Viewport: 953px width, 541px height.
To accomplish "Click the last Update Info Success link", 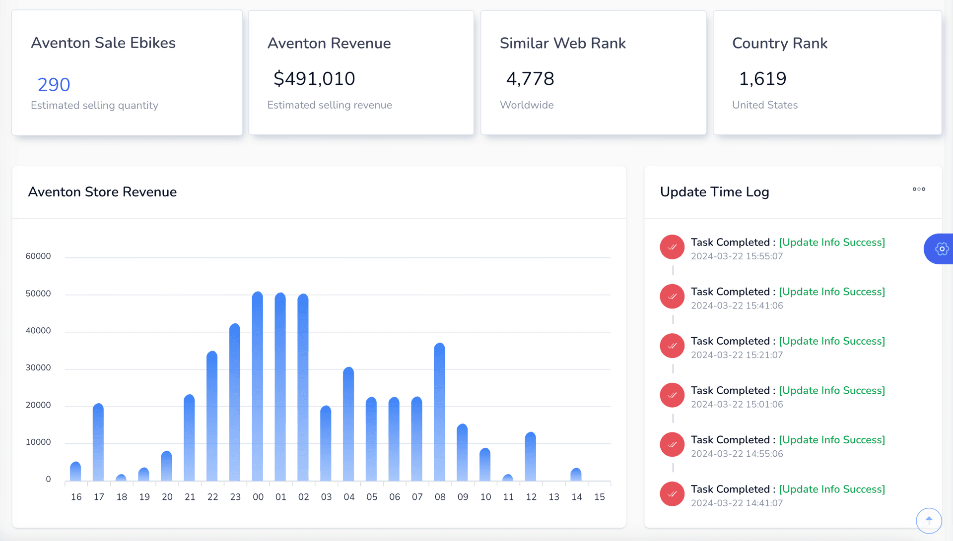I will pyautogui.click(x=831, y=489).
